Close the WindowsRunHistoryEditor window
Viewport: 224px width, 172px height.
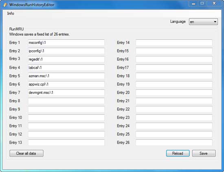[214, 4]
